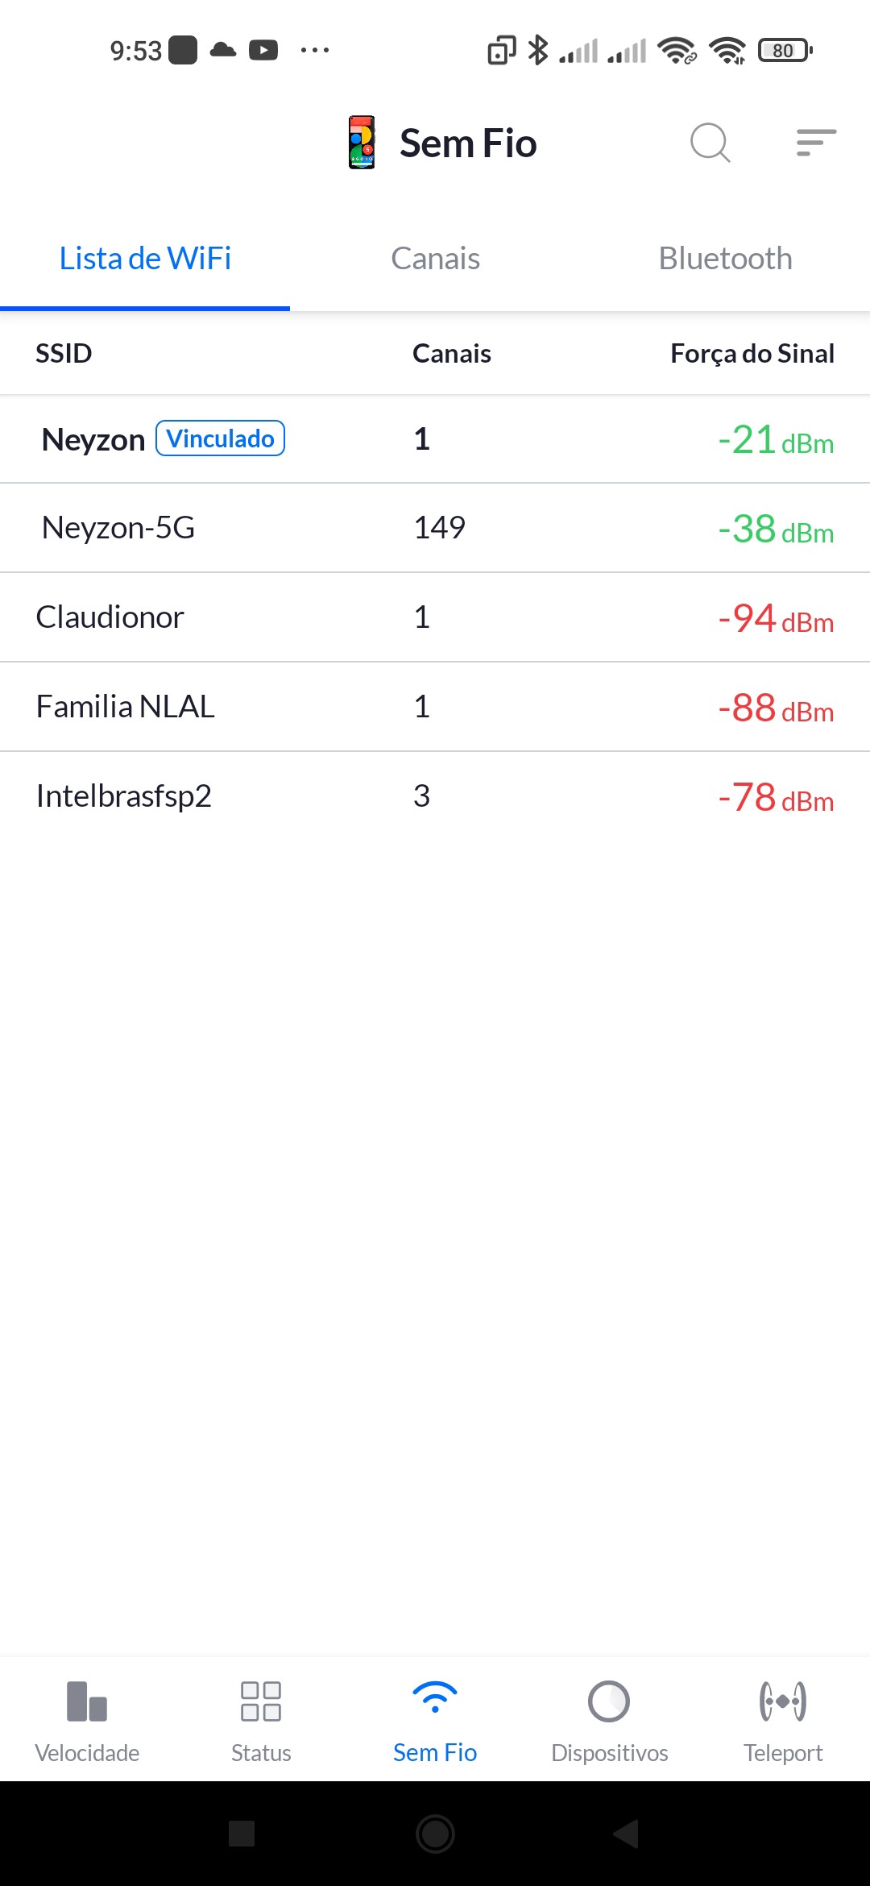Switch to the Canais tab
The height and width of the screenshot is (1886, 870).
click(x=435, y=259)
